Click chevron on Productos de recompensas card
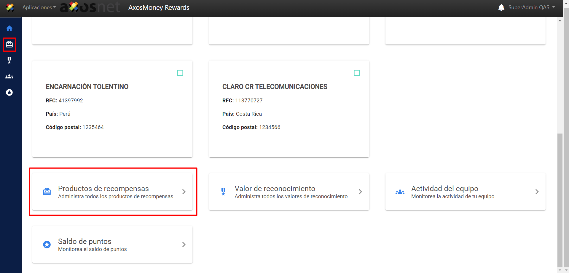This screenshot has height=273, width=569. tap(184, 192)
